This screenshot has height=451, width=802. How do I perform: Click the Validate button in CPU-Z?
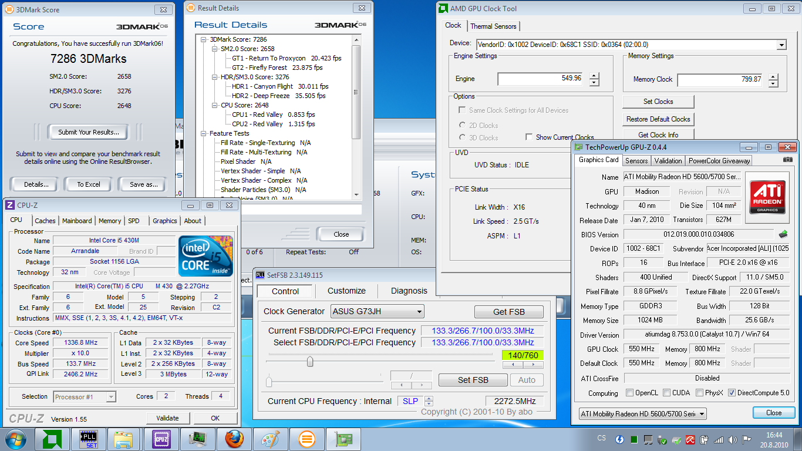point(167,418)
